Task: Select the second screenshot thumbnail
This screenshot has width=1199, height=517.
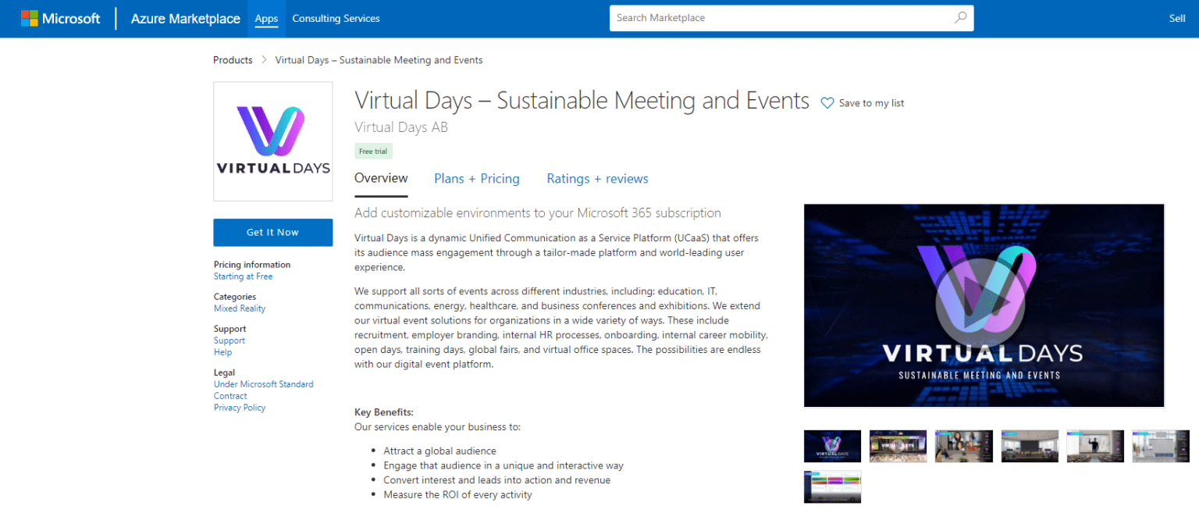Action: pyautogui.click(x=898, y=446)
